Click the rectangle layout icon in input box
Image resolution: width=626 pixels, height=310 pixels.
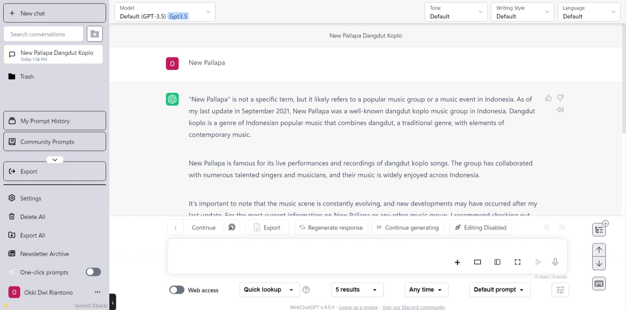pos(477,262)
